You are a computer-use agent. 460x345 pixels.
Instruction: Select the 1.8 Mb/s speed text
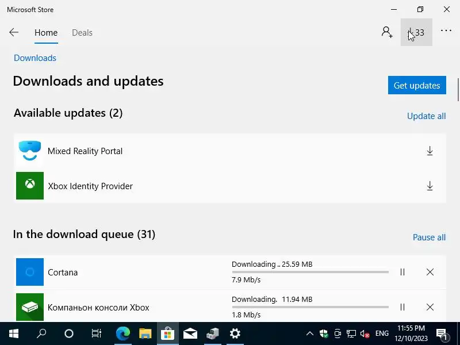(x=246, y=315)
